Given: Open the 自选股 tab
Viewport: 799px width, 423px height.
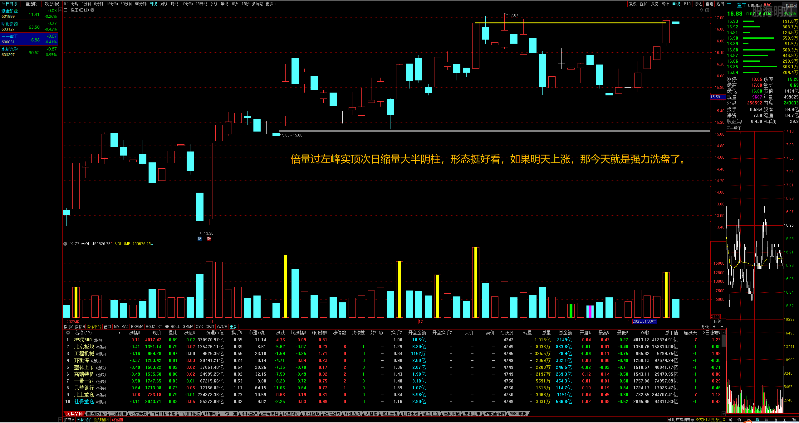Looking at the screenshot, I should 31,4.
